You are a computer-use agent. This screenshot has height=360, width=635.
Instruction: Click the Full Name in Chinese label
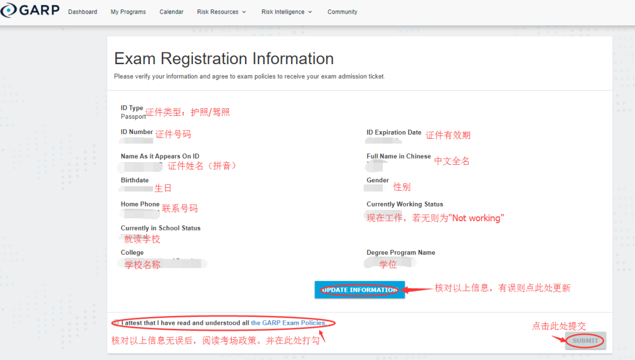pos(399,156)
